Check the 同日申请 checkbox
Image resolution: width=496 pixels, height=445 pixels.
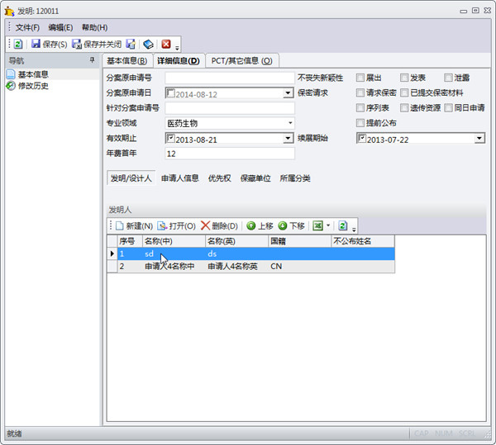(448, 108)
